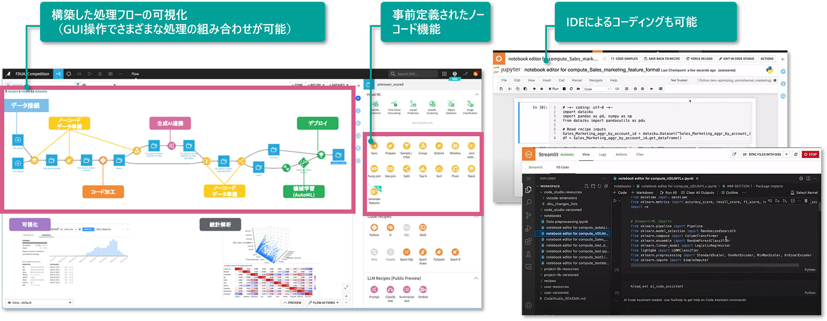Click the Save Back to Recipe button
The width and height of the screenshot is (827, 321).
[x=662, y=59]
